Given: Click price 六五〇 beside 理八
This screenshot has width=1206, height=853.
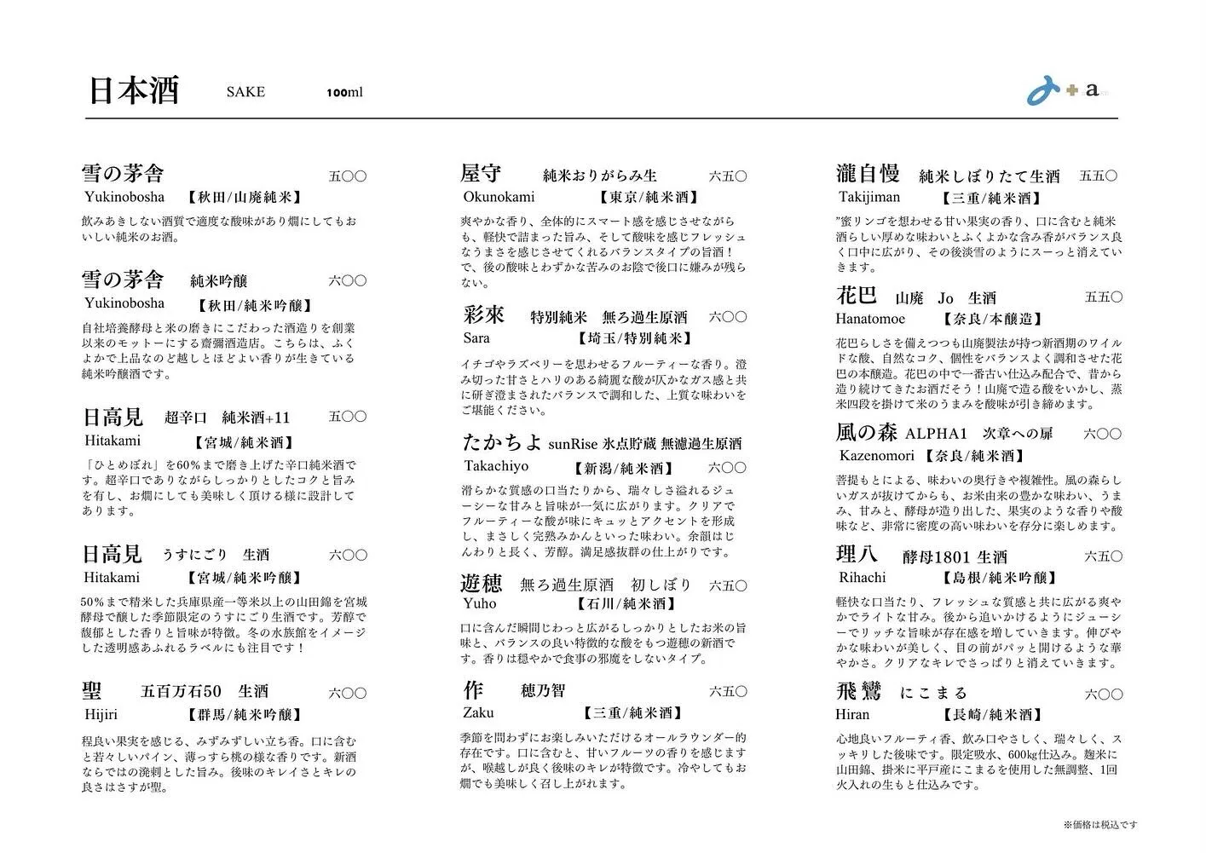Looking at the screenshot, I should [x=1104, y=556].
